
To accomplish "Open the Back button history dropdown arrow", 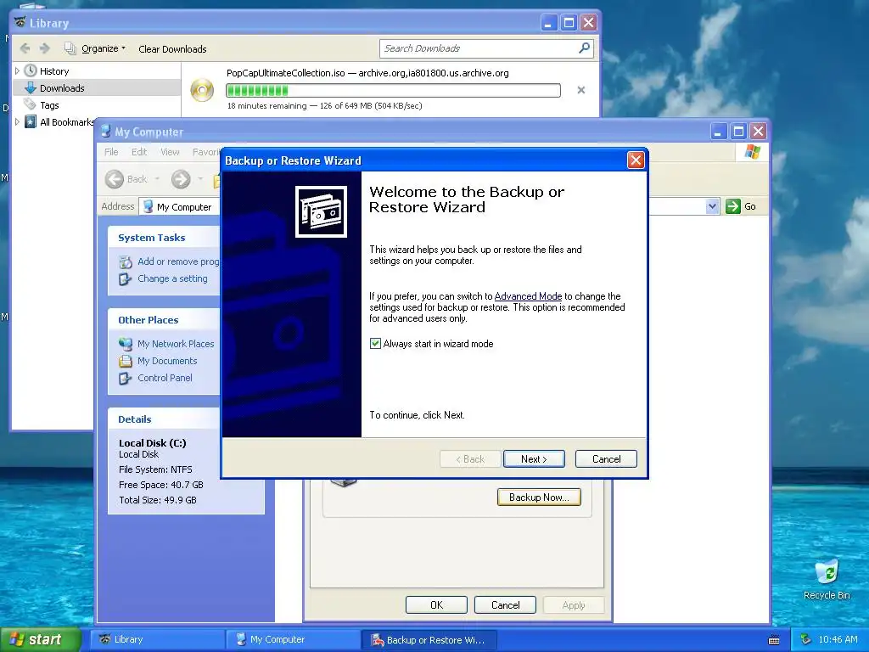I will click(157, 179).
